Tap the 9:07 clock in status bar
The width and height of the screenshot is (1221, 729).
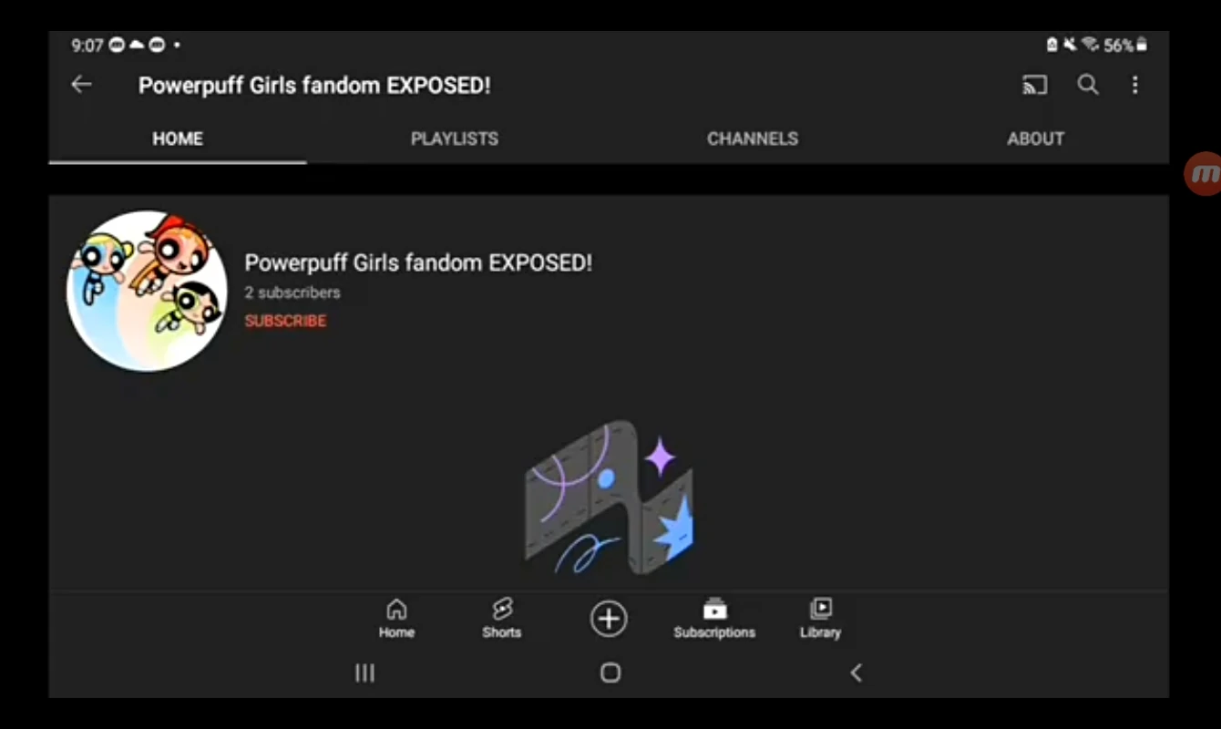coord(87,45)
